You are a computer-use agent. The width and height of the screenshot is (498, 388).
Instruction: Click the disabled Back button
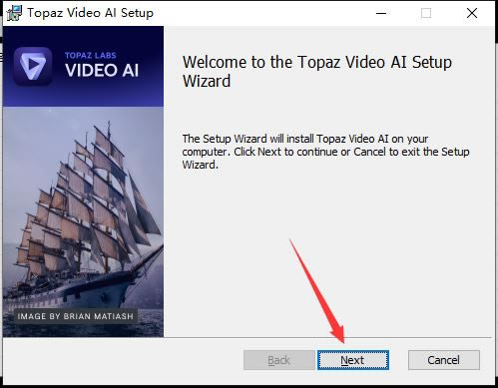[278, 360]
